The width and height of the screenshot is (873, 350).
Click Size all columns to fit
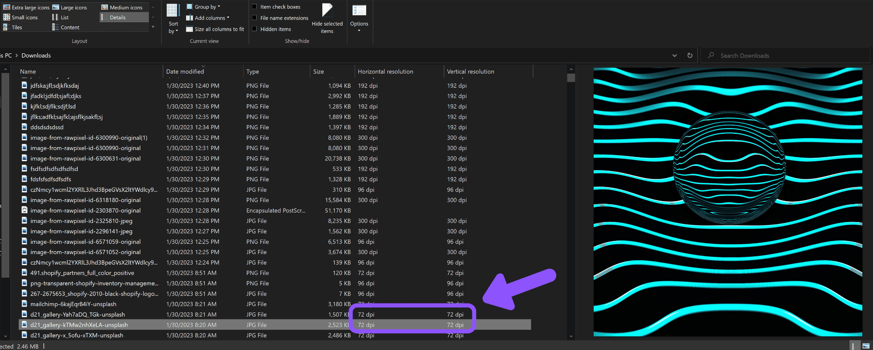coord(215,29)
